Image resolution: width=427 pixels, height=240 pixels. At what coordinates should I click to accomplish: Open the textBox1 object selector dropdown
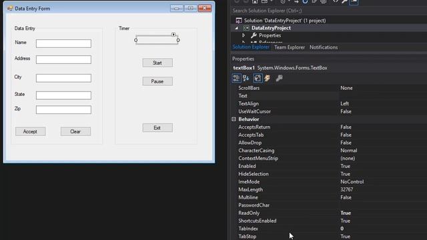(330, 68)
